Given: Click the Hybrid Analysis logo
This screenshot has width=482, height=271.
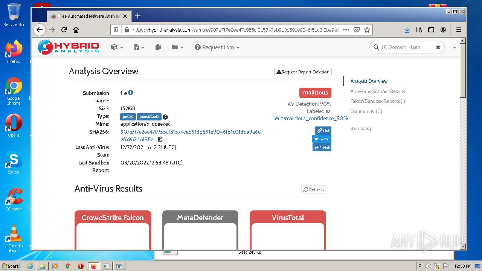Looking at the screenshot, I should 69,47.
